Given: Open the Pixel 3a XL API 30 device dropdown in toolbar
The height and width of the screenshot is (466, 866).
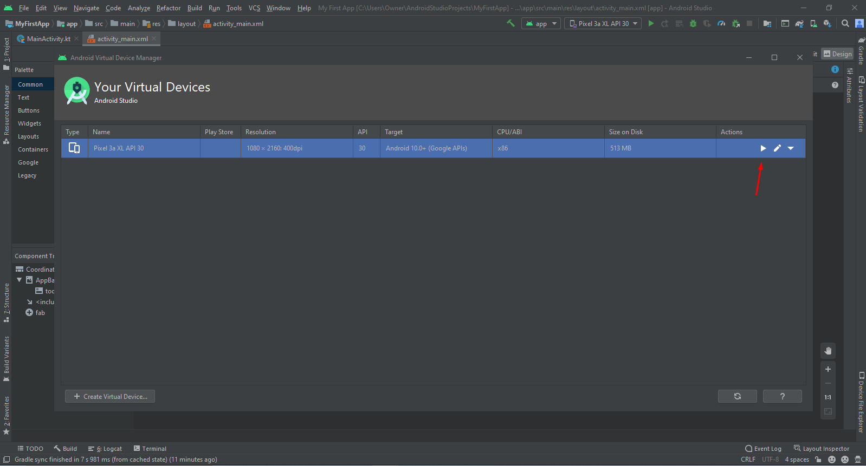Looking at the screenshot, I should click(x=603, y=24).
